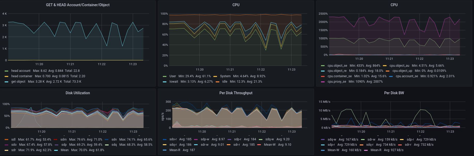Toggle the "head account" legend series
The image size is (474, 156).
(21, 71)
